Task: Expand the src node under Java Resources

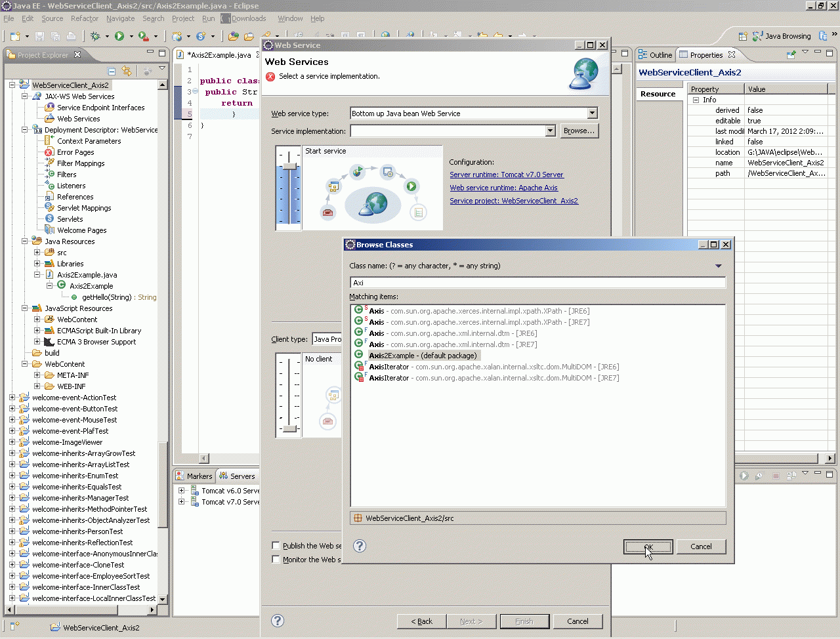Action: pyautogui.click(x=37, y=253)
